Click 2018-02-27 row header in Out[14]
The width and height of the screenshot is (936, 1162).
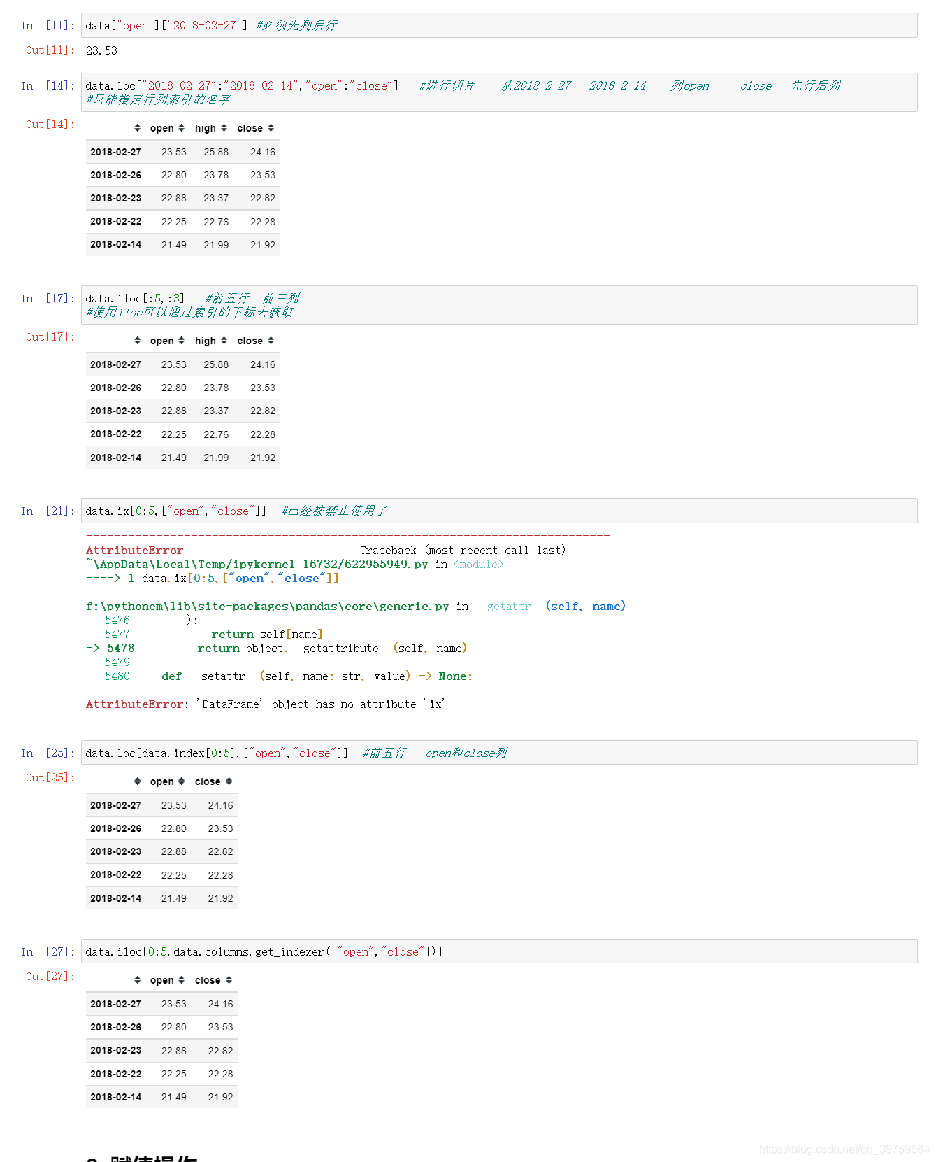click(115, 152)
